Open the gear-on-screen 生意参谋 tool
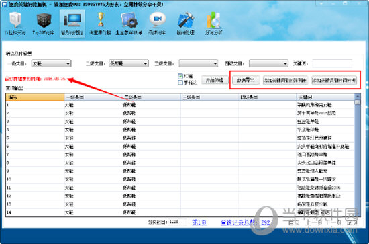This screenshot has height=244, width=369. (x=129, y=24)
